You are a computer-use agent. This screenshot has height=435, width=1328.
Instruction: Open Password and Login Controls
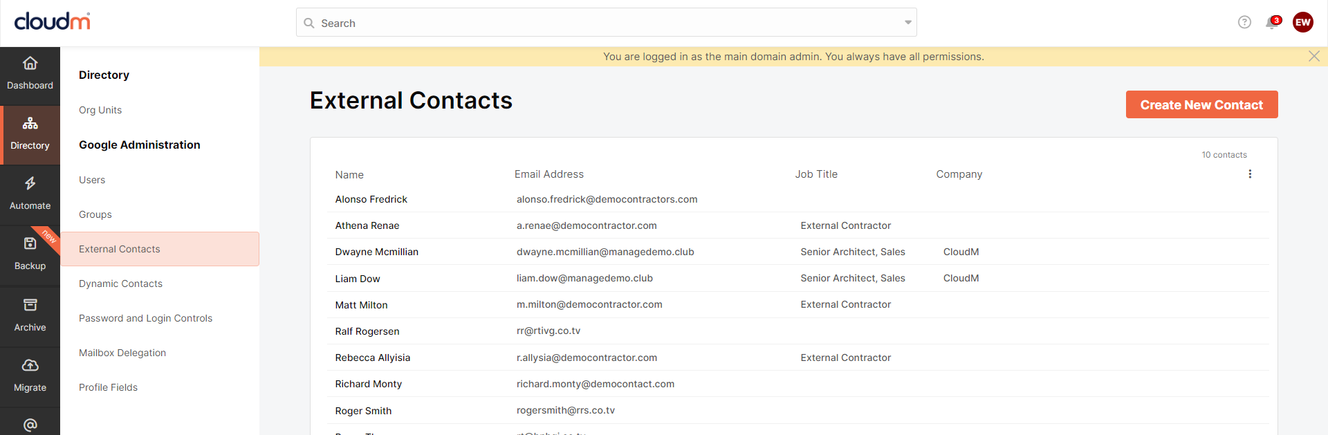click(145, 318)
